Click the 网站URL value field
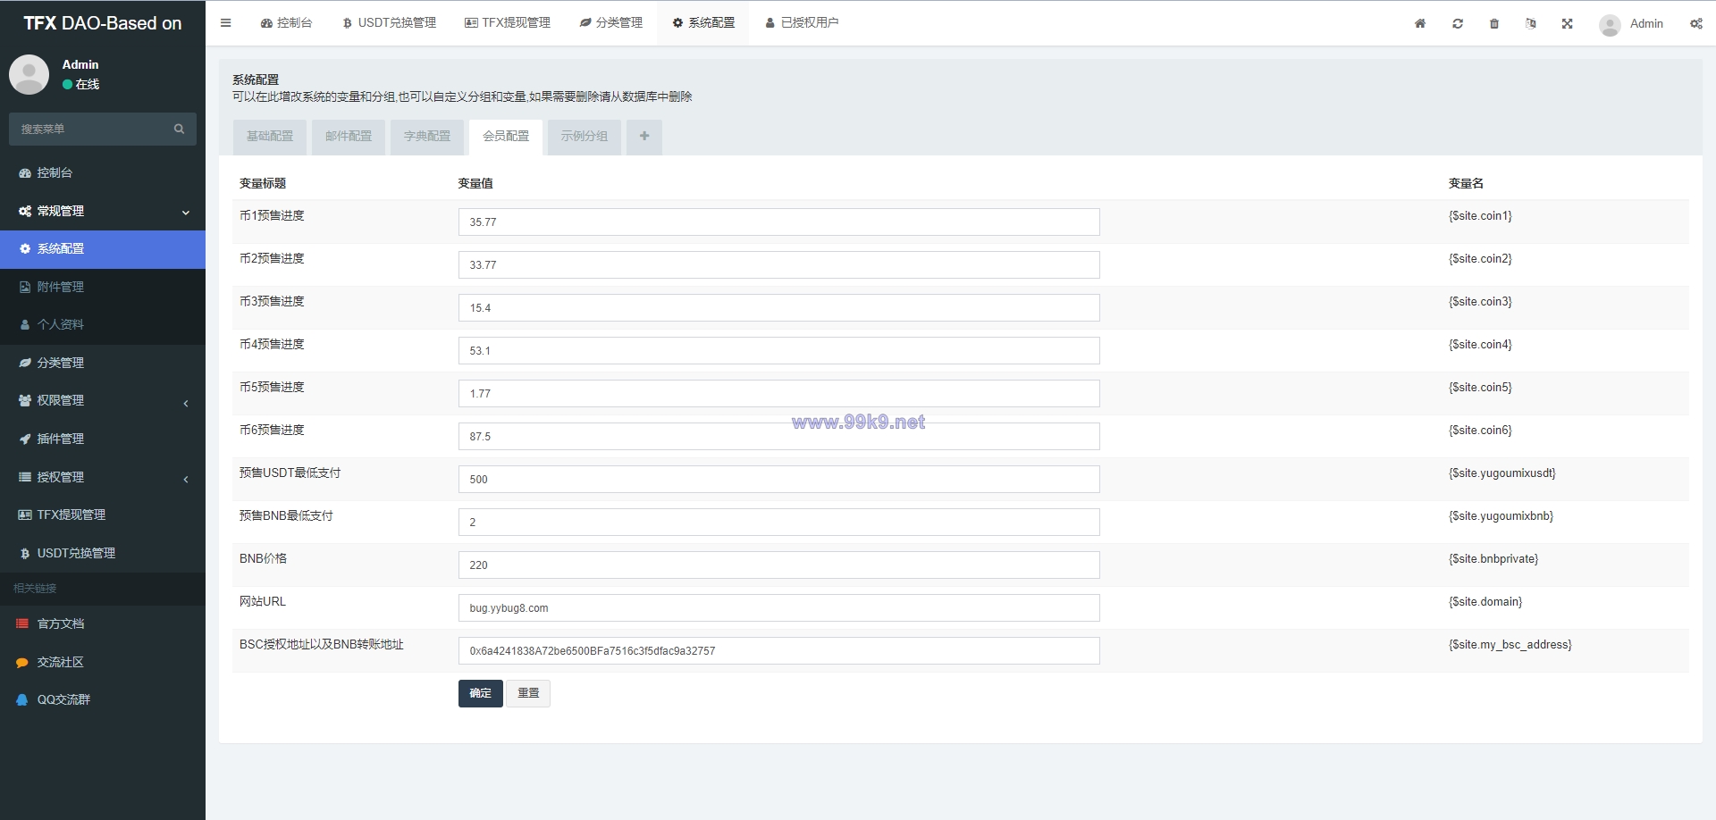 (778, 608)
